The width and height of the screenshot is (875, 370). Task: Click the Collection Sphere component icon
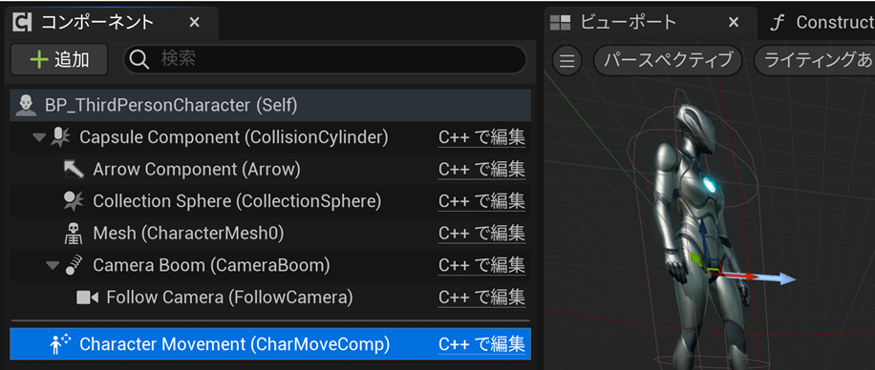[x=74, y=201]
